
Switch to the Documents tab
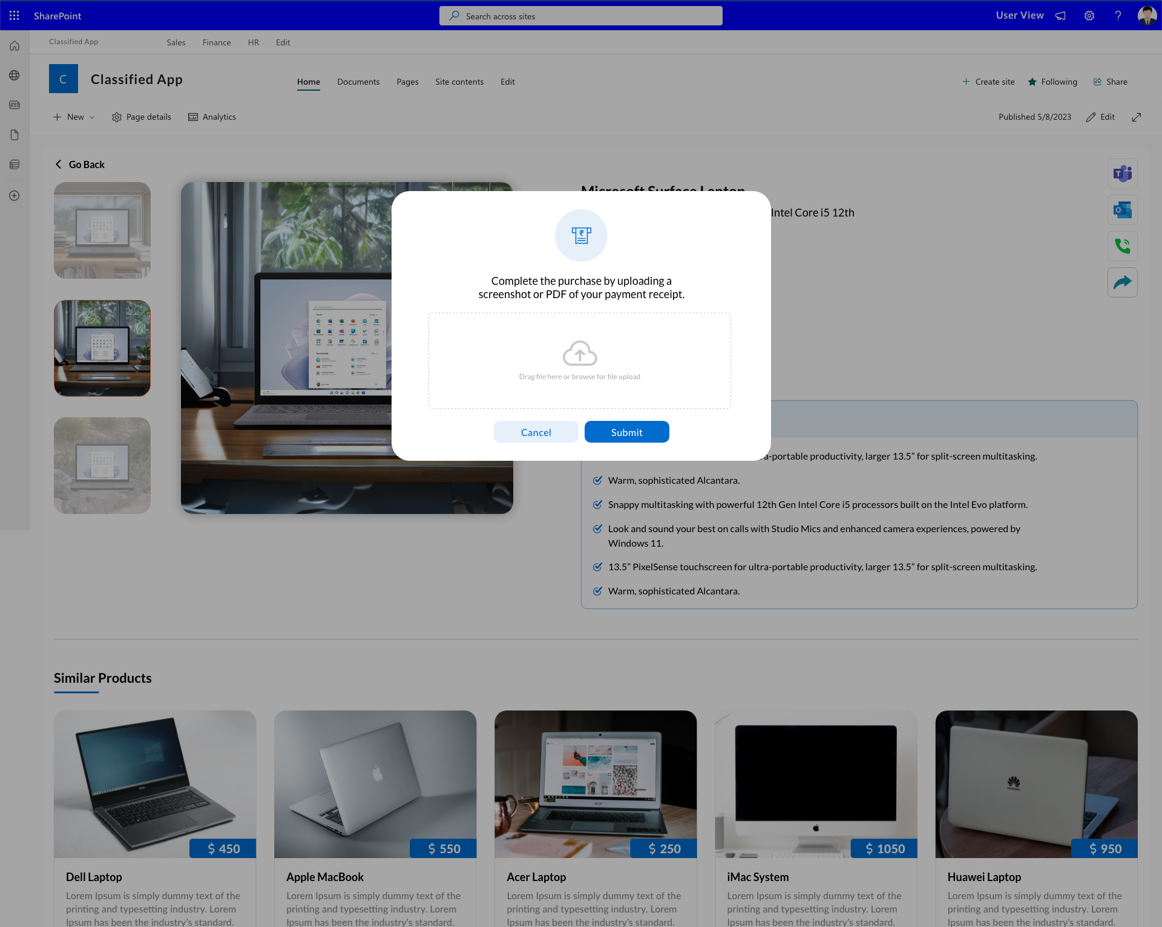[x=358, y=82]
